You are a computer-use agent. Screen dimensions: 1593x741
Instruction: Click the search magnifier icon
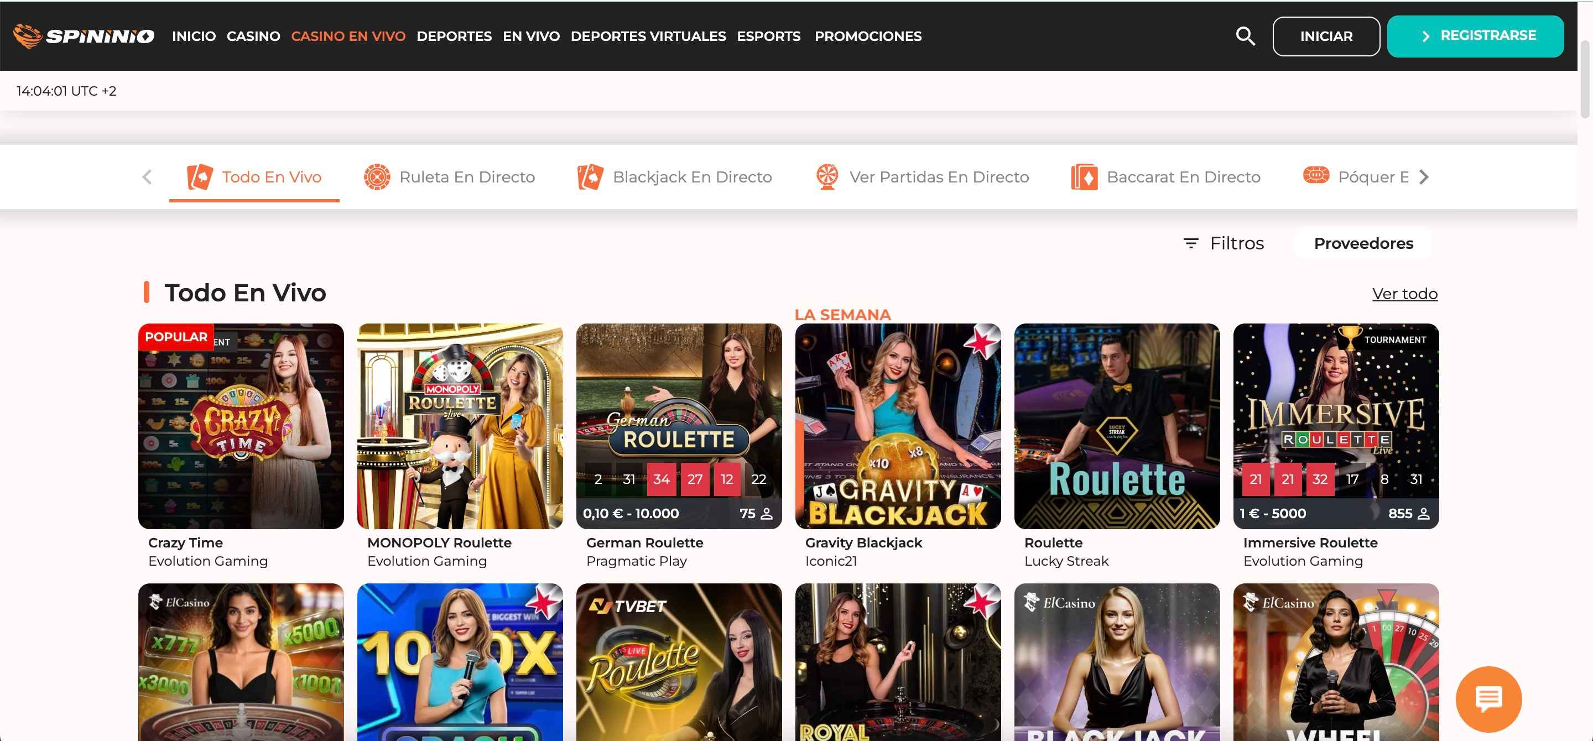point(1245,36)
